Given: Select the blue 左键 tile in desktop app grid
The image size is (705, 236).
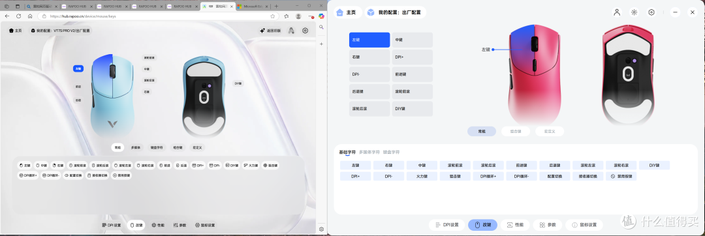Looking at the screenshot, I should [369, 40].
